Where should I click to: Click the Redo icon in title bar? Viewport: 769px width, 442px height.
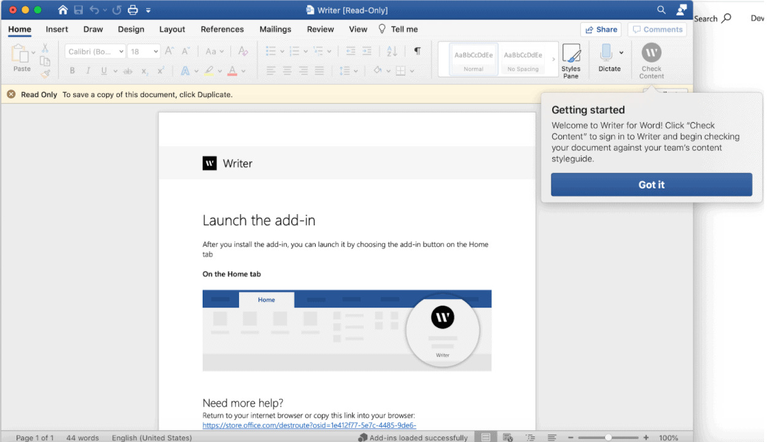[117, 10]
